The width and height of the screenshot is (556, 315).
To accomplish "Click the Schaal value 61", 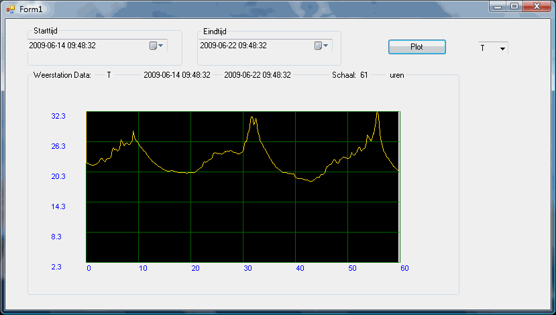I will coord(364,75).
